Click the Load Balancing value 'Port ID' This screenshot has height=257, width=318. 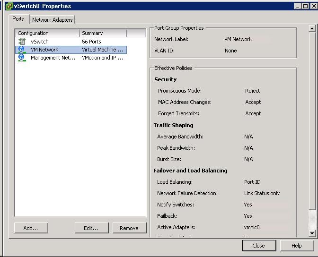[x=252, y=182]
